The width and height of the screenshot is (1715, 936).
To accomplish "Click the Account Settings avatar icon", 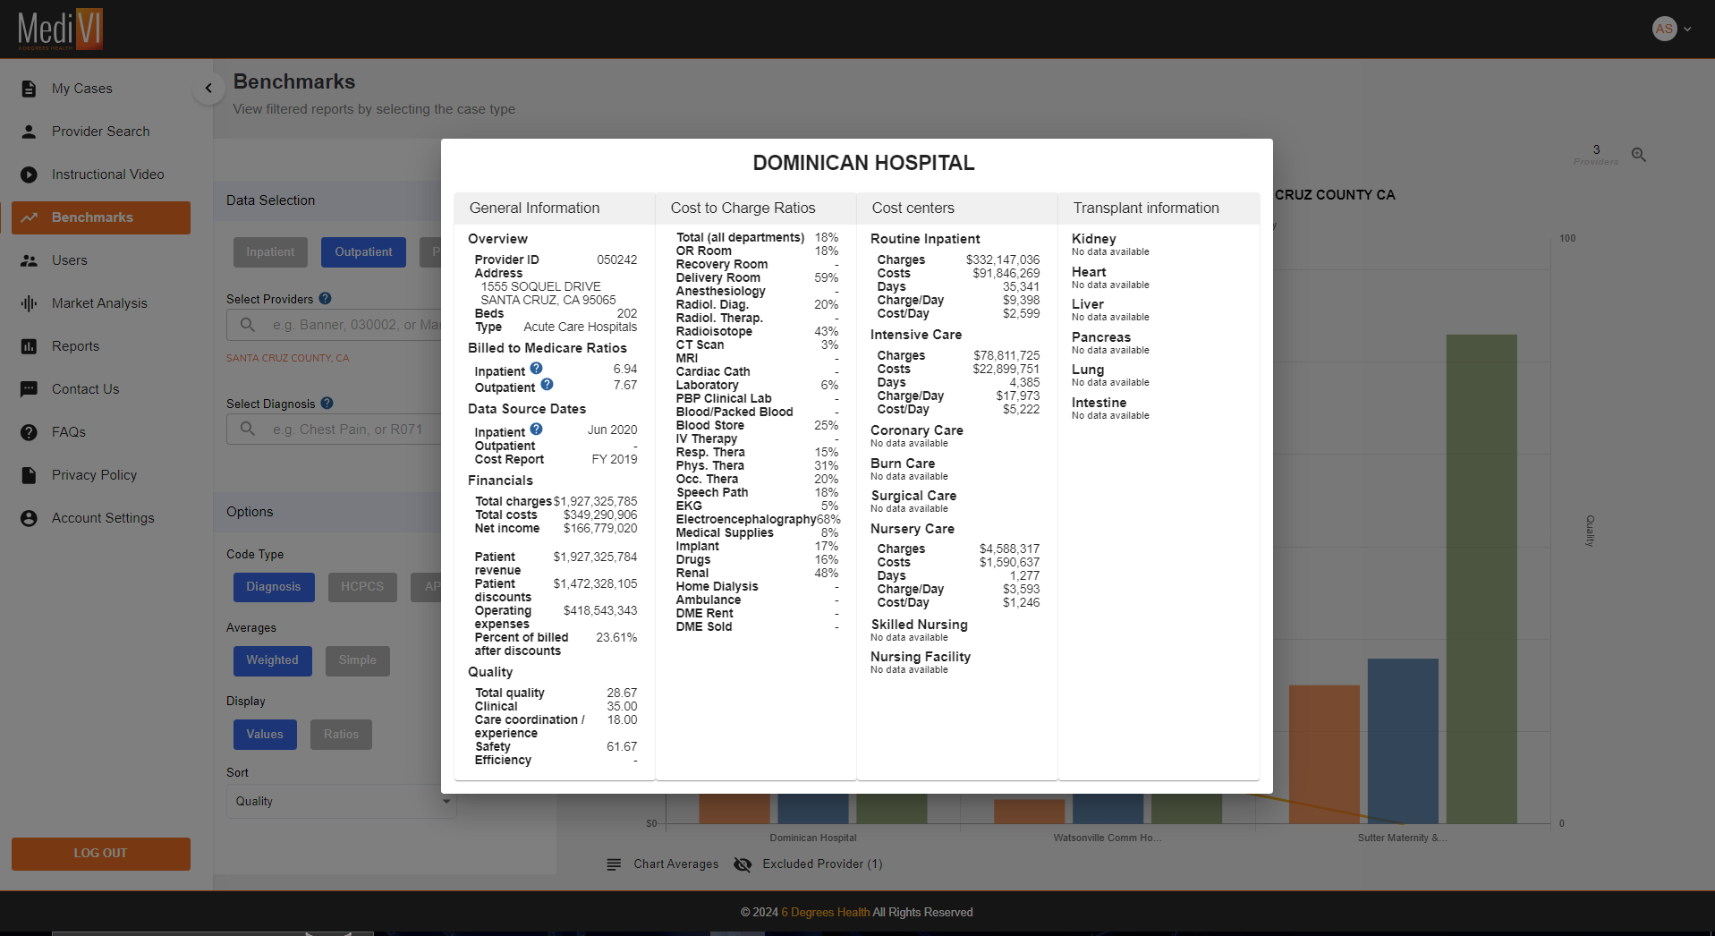I will coord(29,518).
